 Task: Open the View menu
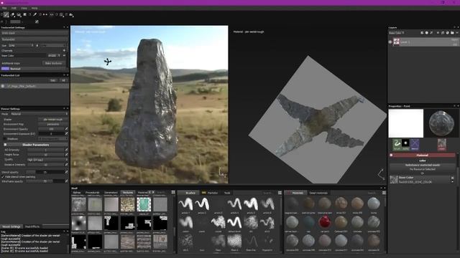24,8
